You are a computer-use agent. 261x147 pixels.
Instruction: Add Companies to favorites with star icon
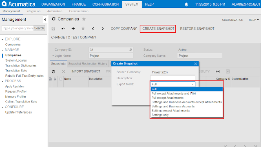pyautogui.click(x=84, y=19)
